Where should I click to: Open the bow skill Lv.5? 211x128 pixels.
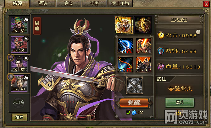[125, 65]
